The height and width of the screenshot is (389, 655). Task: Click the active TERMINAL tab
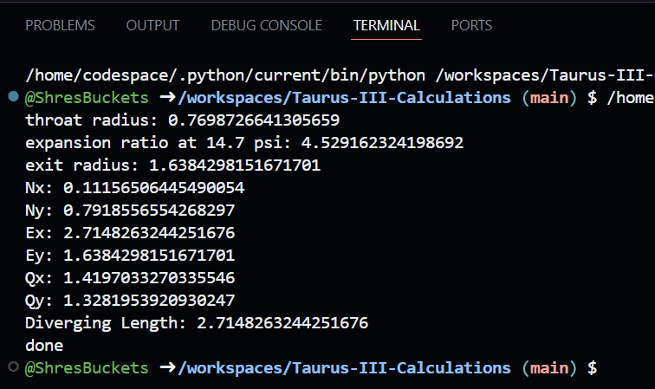[x=386, y=26]
